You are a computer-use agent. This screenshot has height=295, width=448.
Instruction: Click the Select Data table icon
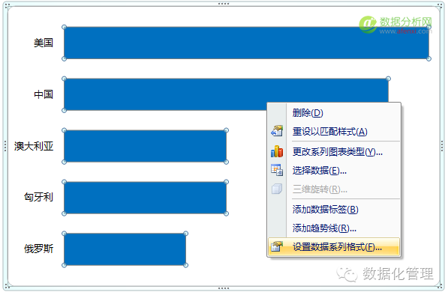point(277,170)
